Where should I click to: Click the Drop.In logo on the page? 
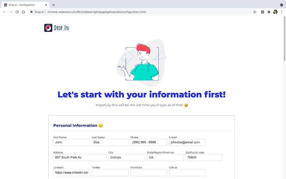(x=56, y=27)
